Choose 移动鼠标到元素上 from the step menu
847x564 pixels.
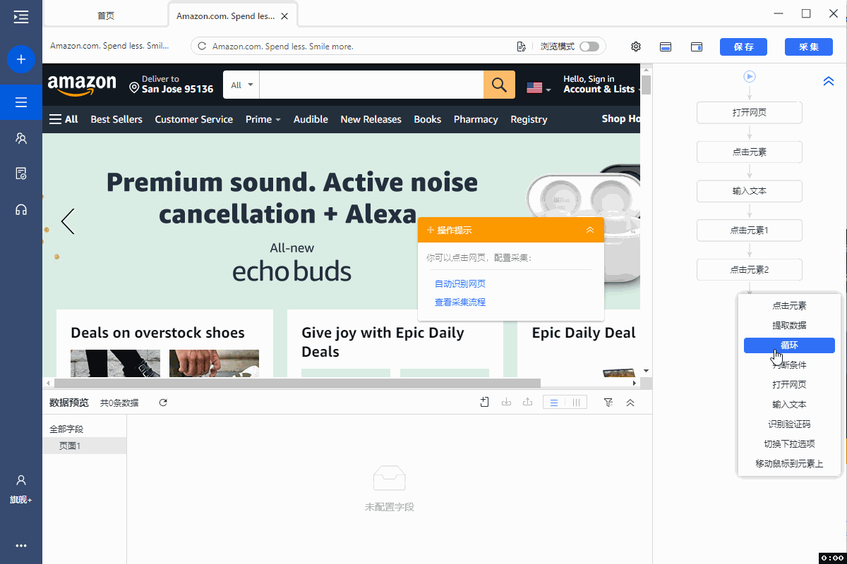pyautogui.click(x=789, y=464)
